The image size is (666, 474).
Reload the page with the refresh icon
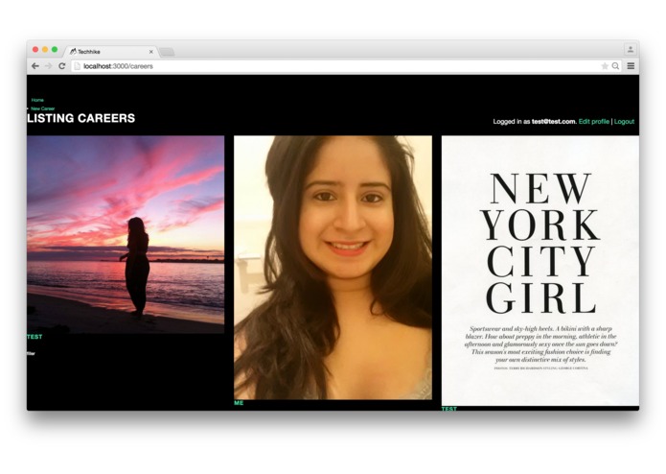pos(62,66)
